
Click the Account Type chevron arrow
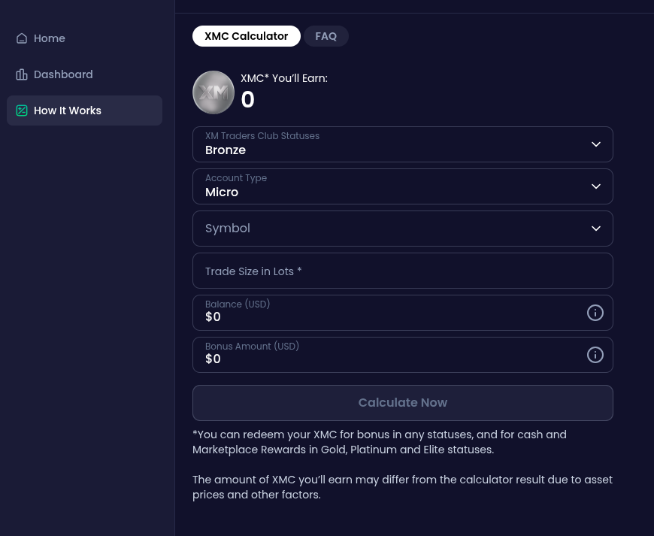point(596,186)
